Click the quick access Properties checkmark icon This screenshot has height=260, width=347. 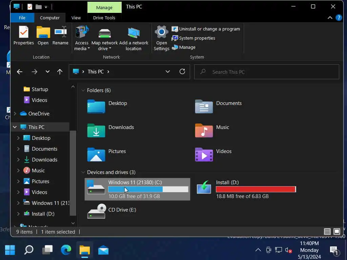(x=30, y=7)
